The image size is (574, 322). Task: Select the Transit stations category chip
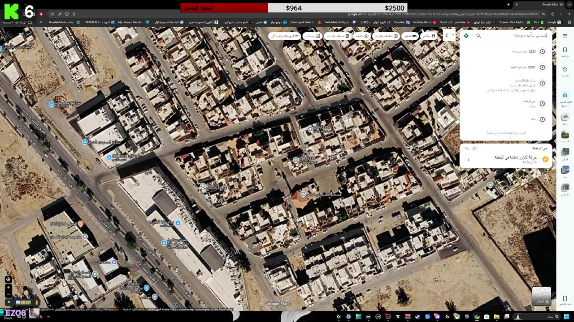(338, 36)
